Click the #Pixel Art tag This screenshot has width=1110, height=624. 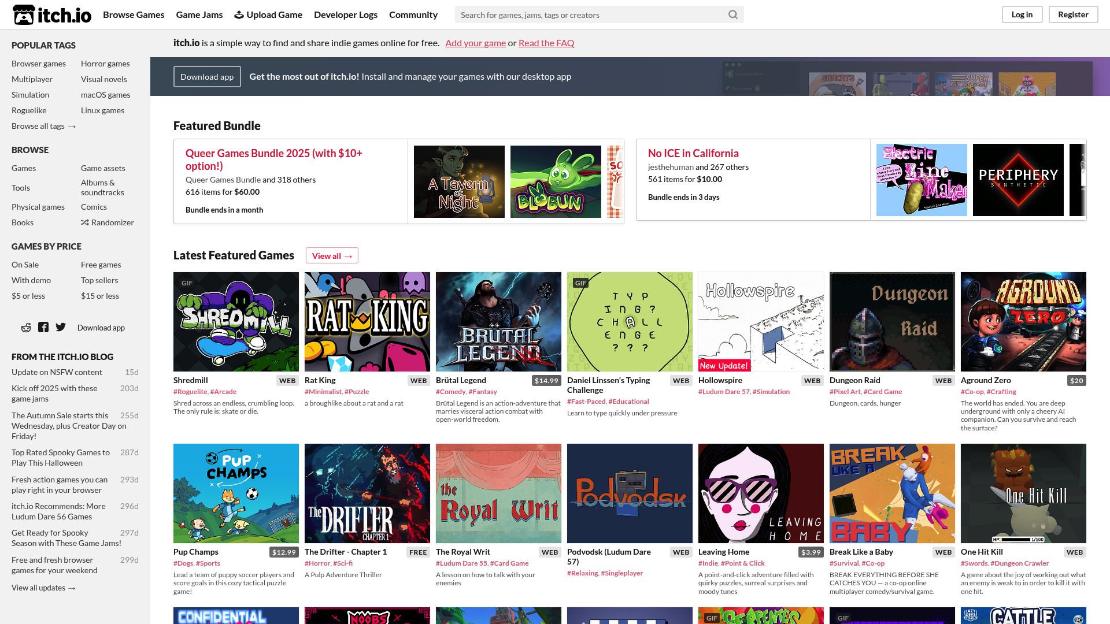(845, 392)
